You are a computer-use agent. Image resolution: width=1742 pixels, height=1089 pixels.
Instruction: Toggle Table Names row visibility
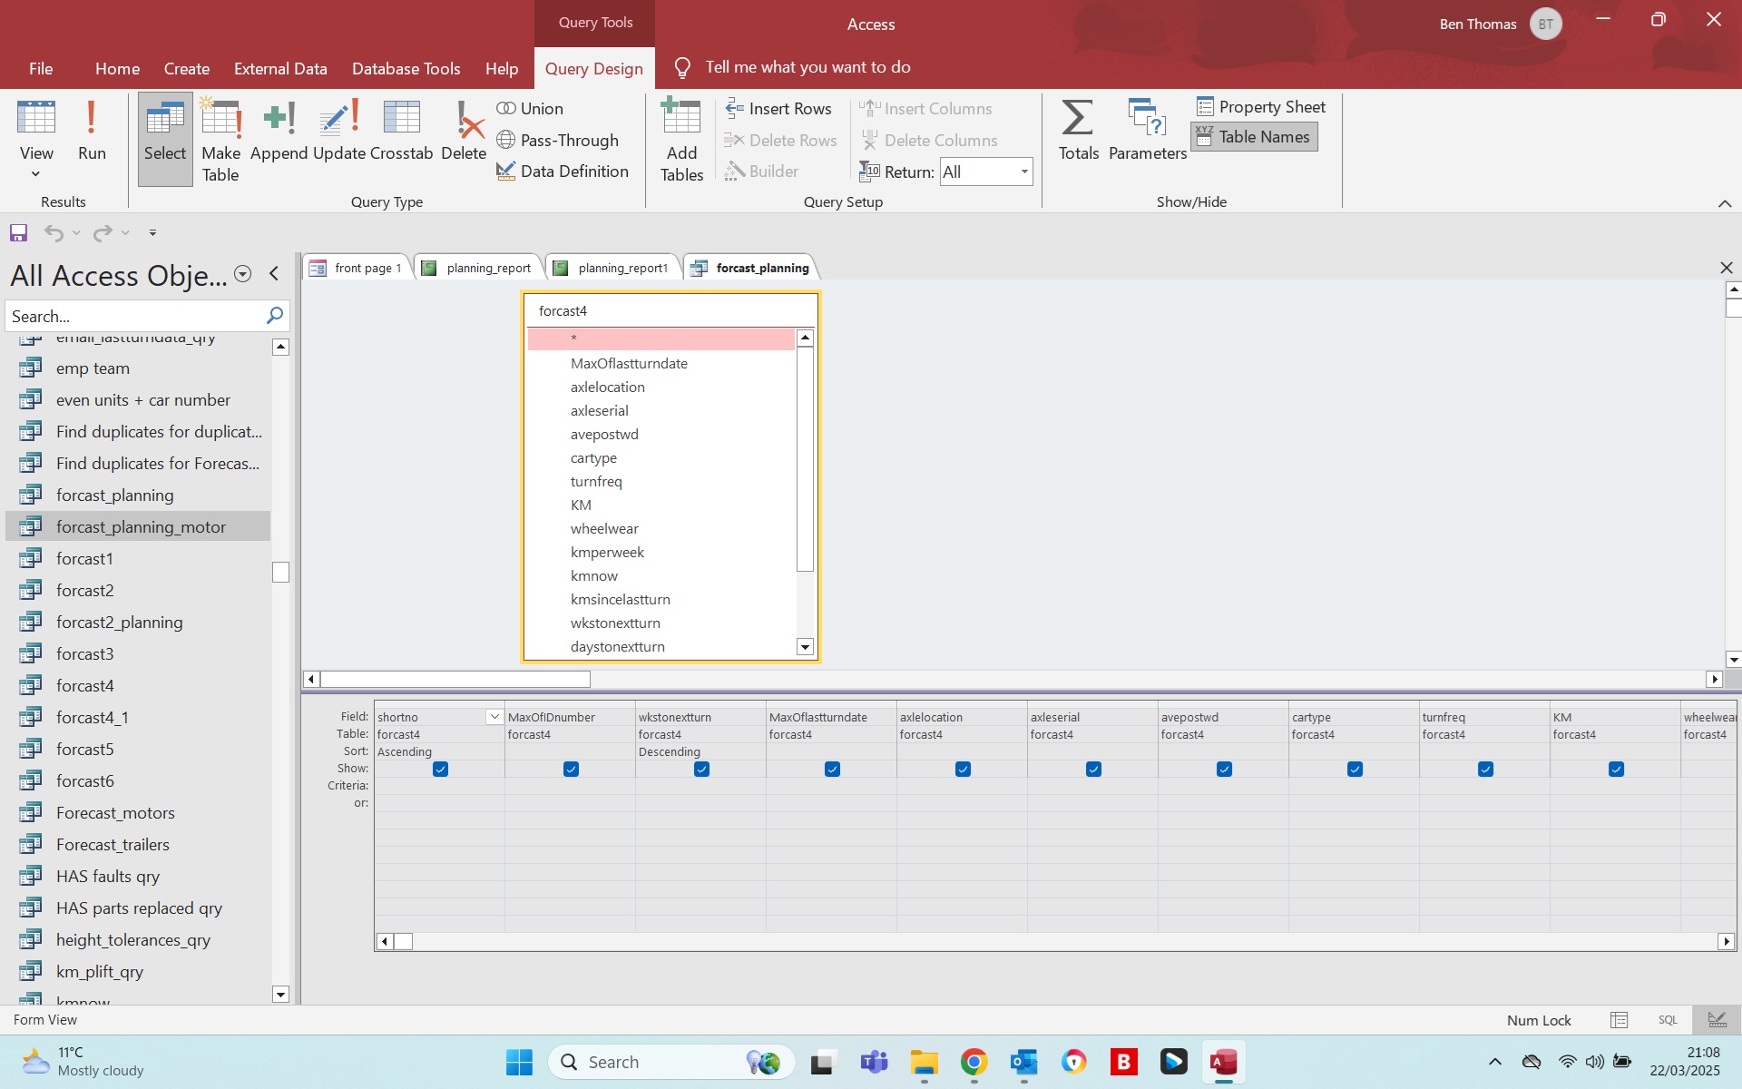(1254, 137)
